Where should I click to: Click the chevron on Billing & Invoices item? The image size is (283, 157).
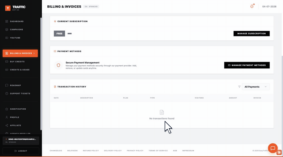(34, 53)
